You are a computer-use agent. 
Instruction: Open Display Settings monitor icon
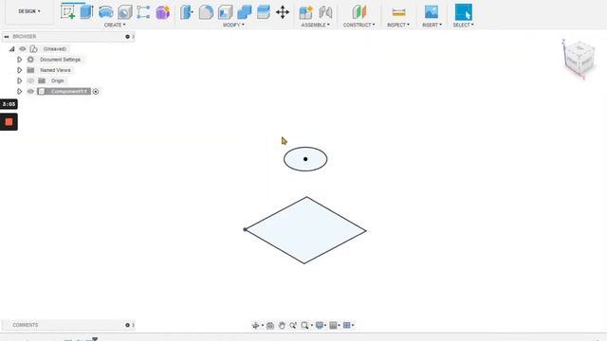[x=320, y=325]
